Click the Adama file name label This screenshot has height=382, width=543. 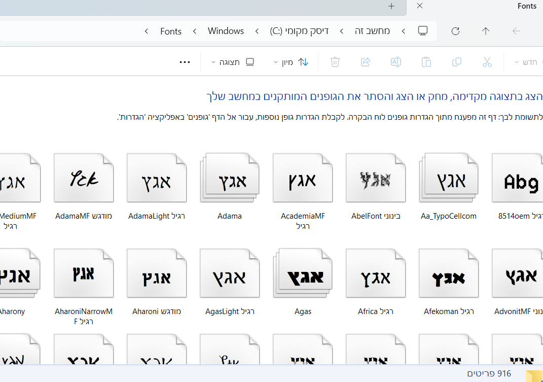230,216
